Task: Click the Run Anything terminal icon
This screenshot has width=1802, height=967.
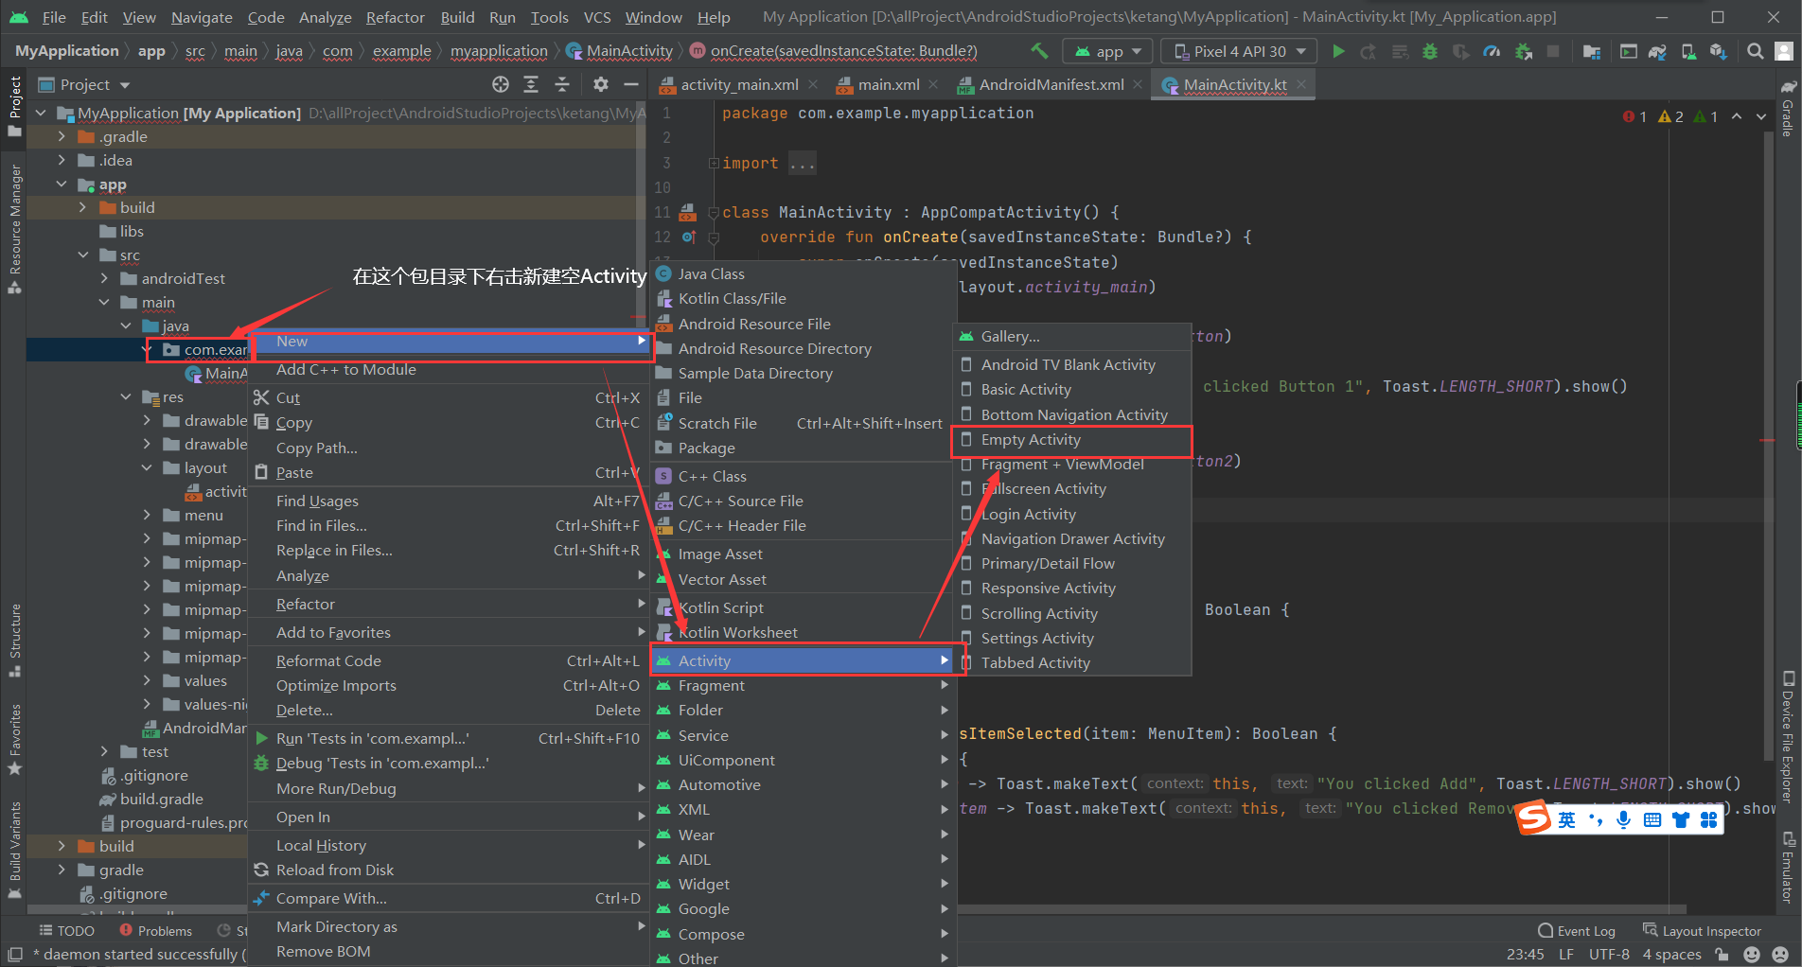Action: (1628, 51)
